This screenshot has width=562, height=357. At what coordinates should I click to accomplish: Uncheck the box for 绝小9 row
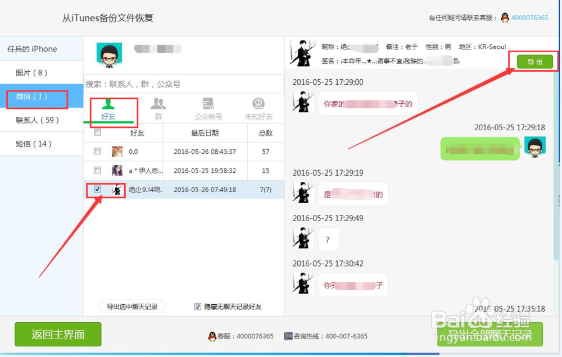pyautogui.click(x=97, y=189)
